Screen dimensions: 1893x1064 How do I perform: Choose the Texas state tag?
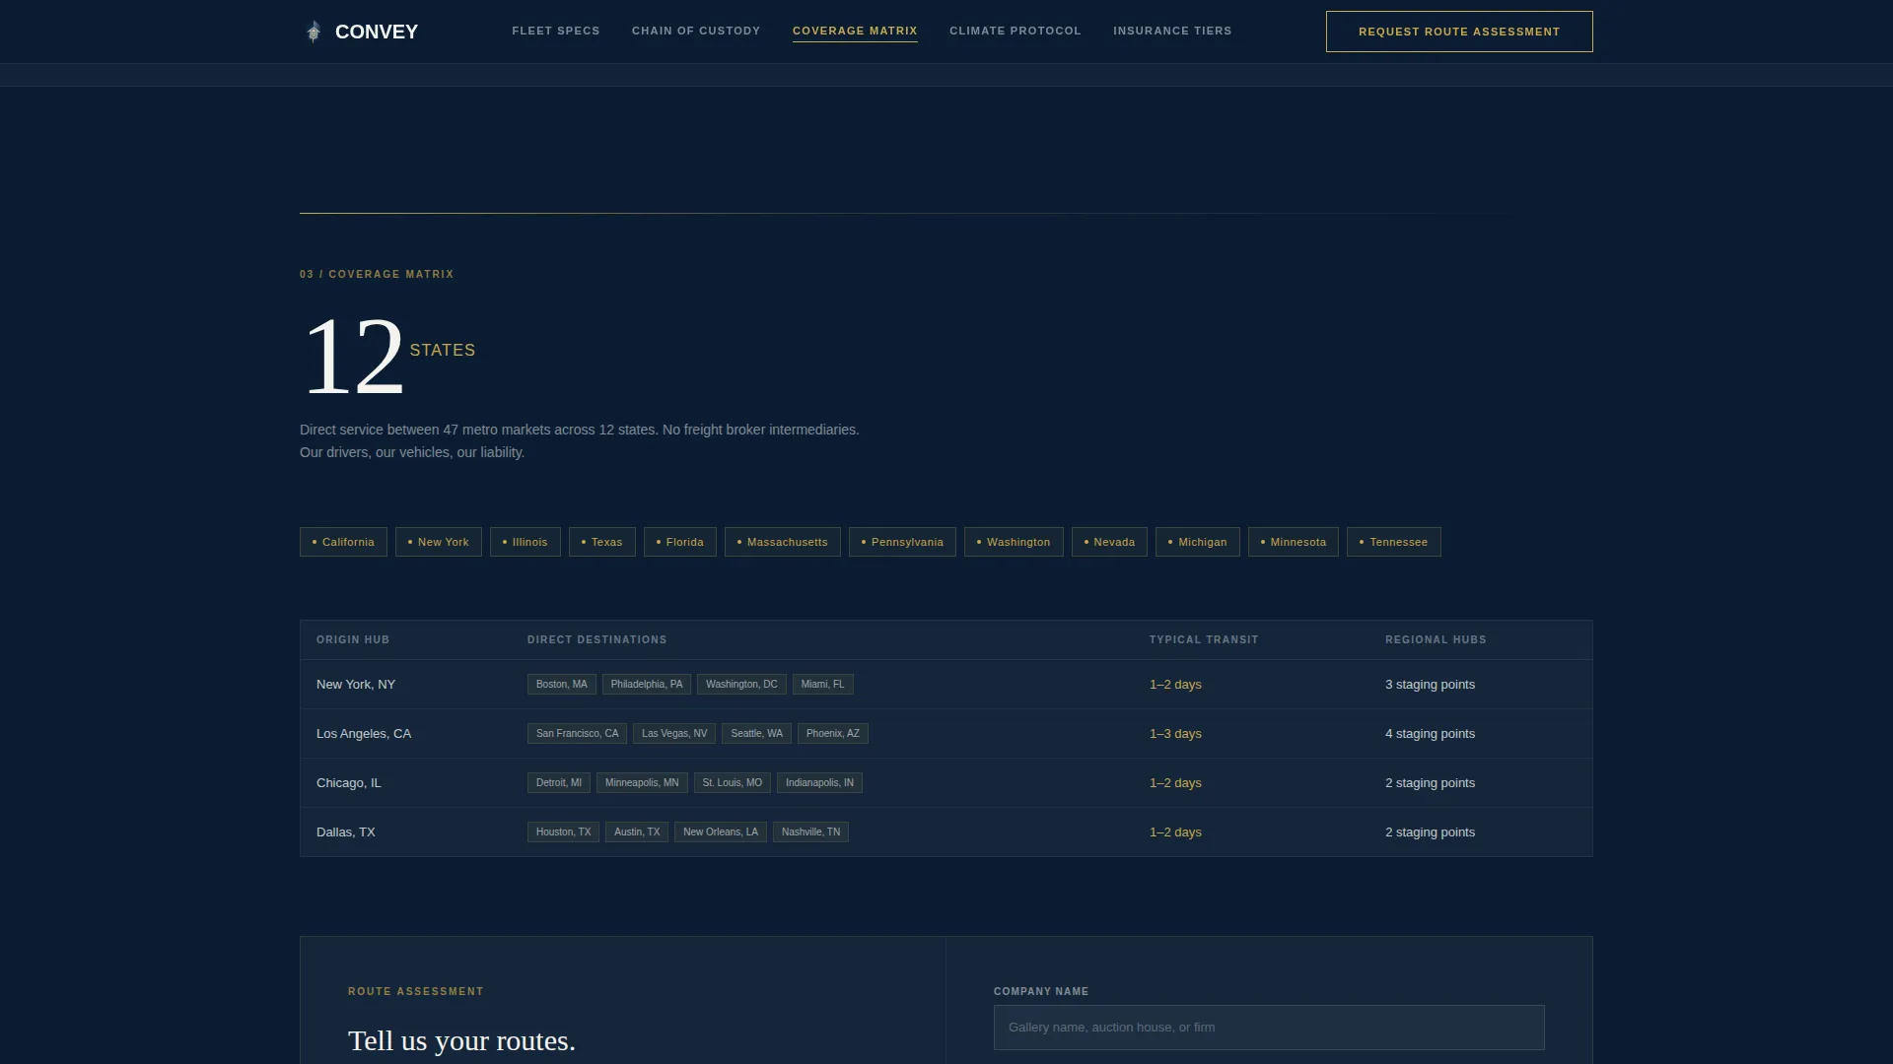click(602, 542)
